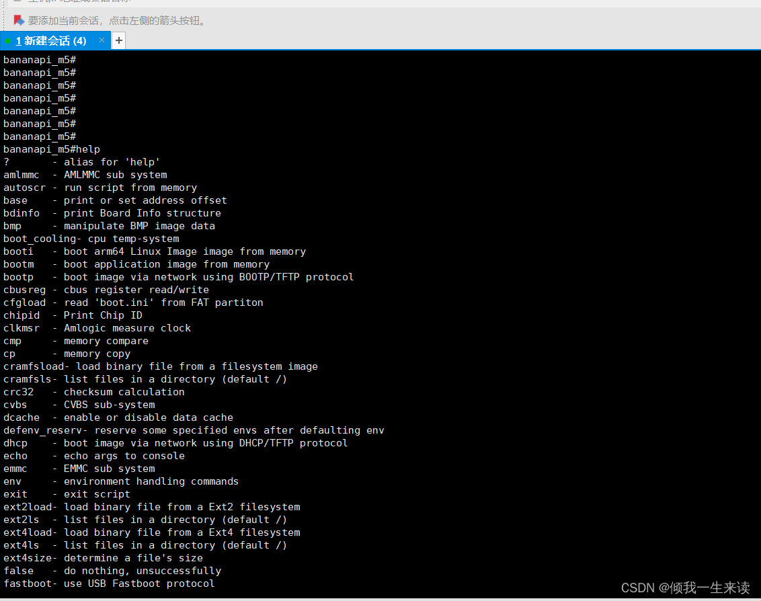Select the '新建会话 (4)' session tab

tap(54, 40)
